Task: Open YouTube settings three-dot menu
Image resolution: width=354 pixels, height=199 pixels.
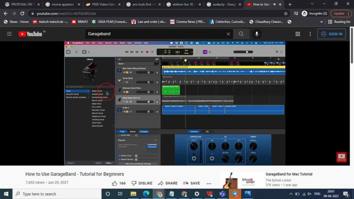Action: pyautogui.click(x=310, y=34)
